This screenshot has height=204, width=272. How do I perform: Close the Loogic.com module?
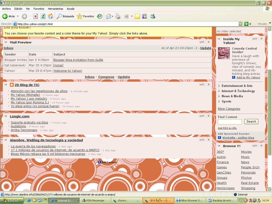[x=209, y=116]
